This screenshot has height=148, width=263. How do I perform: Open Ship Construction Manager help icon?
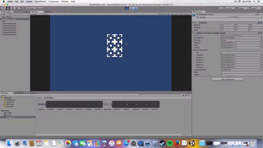coord(259,33)
